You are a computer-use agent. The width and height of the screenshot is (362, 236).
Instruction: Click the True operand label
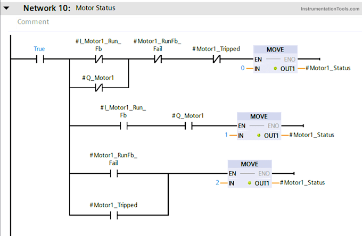click(x=39, y=49)
